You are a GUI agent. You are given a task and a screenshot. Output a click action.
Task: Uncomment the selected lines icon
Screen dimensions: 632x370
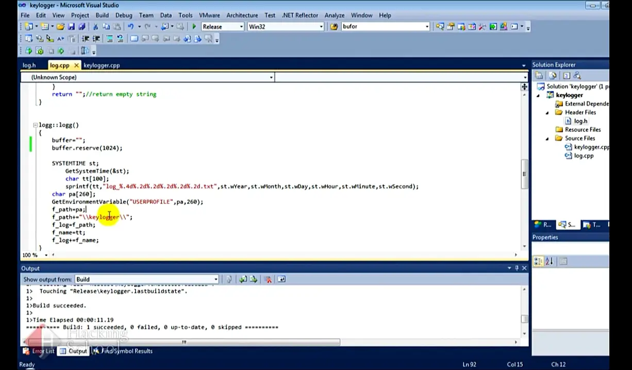[x=120, y=39]
